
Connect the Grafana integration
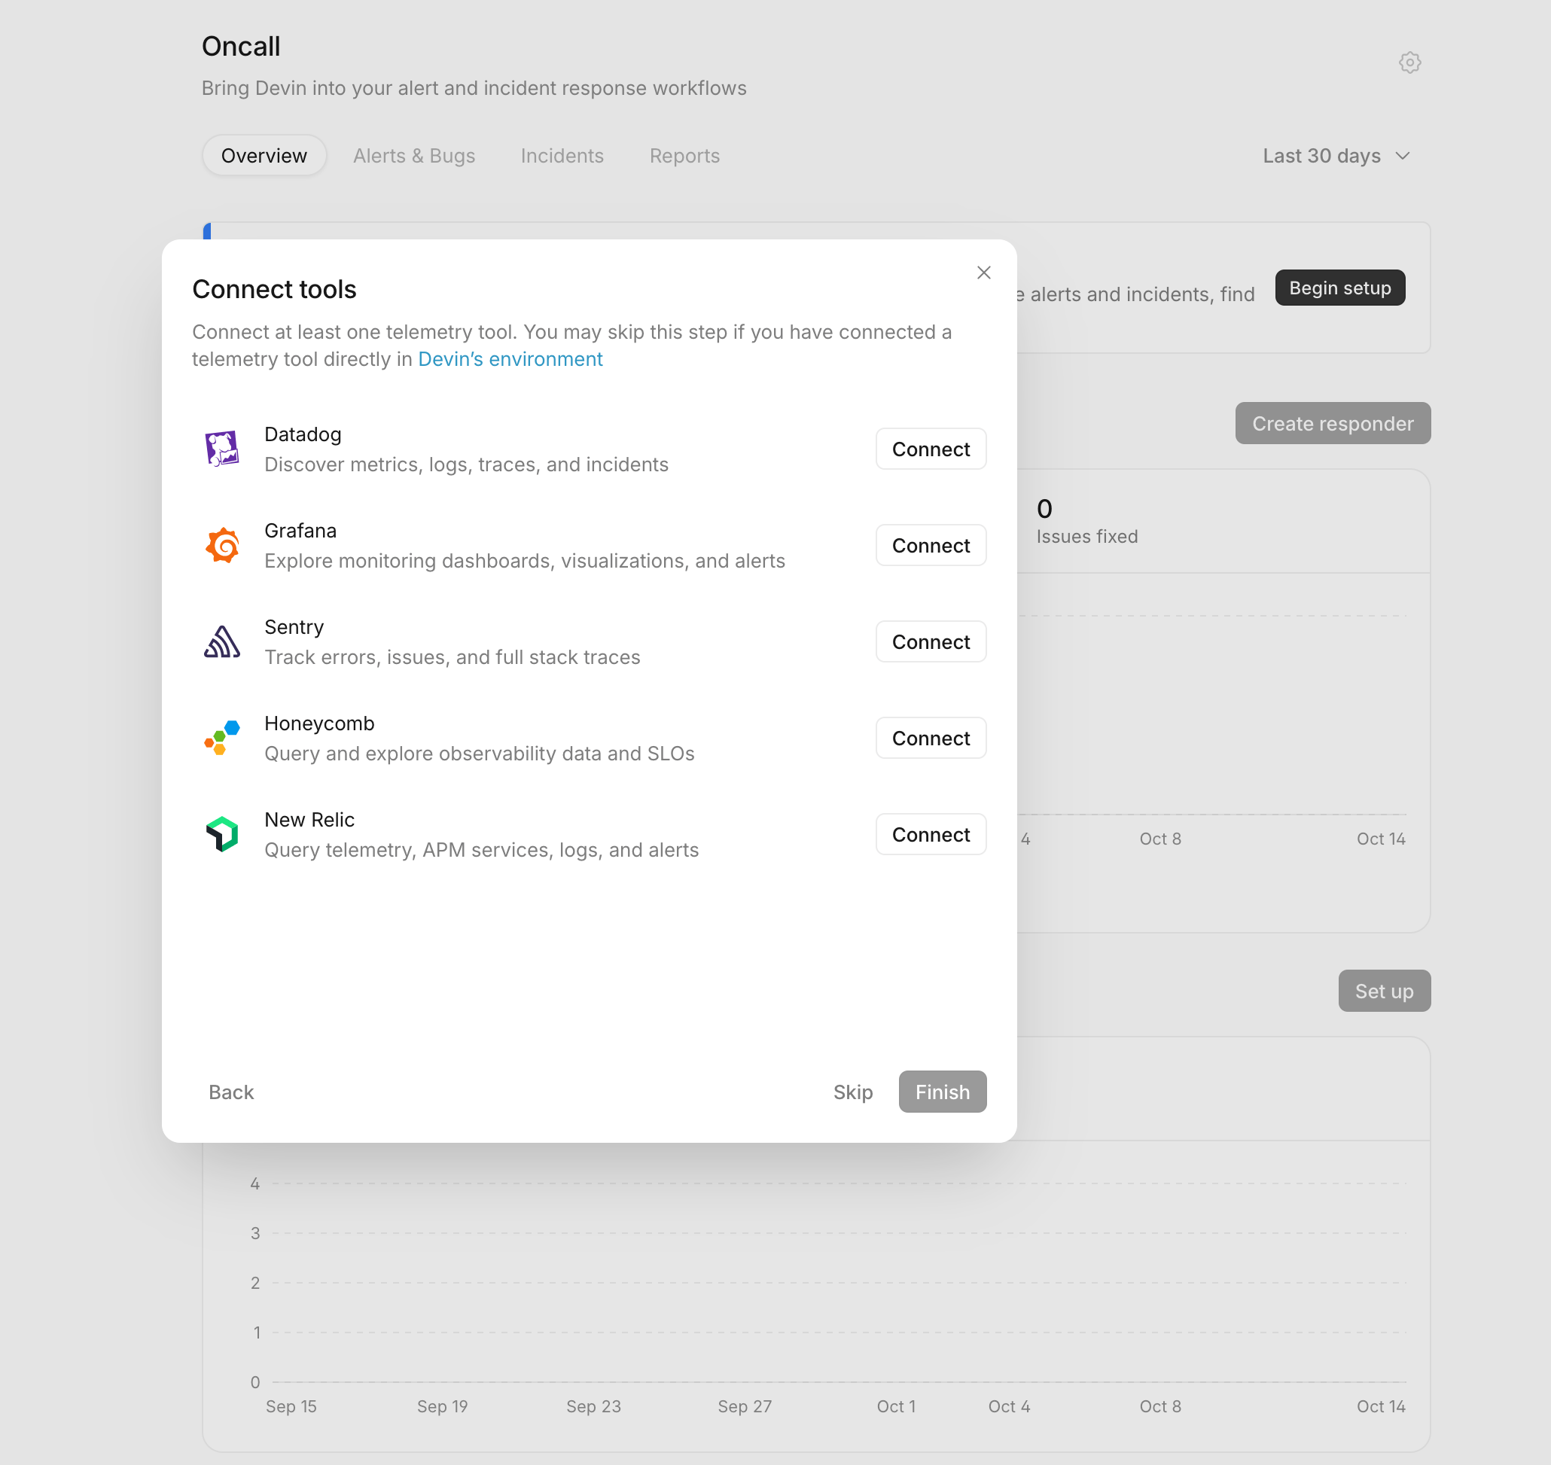[931, 545]
